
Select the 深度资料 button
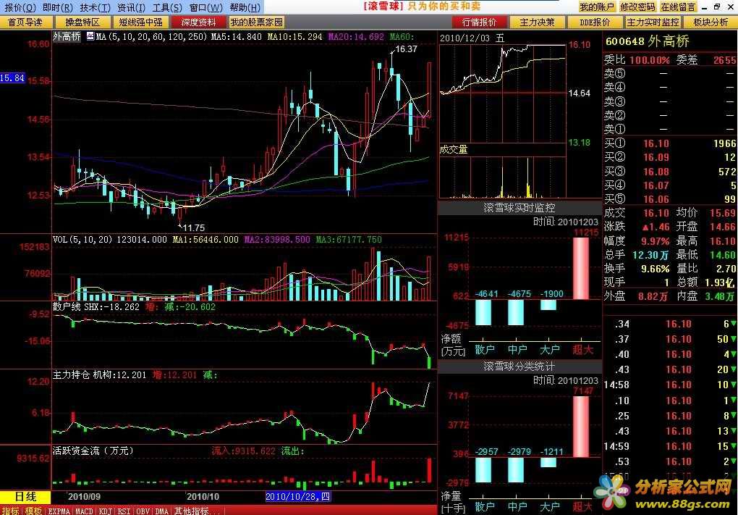(198, 22)
